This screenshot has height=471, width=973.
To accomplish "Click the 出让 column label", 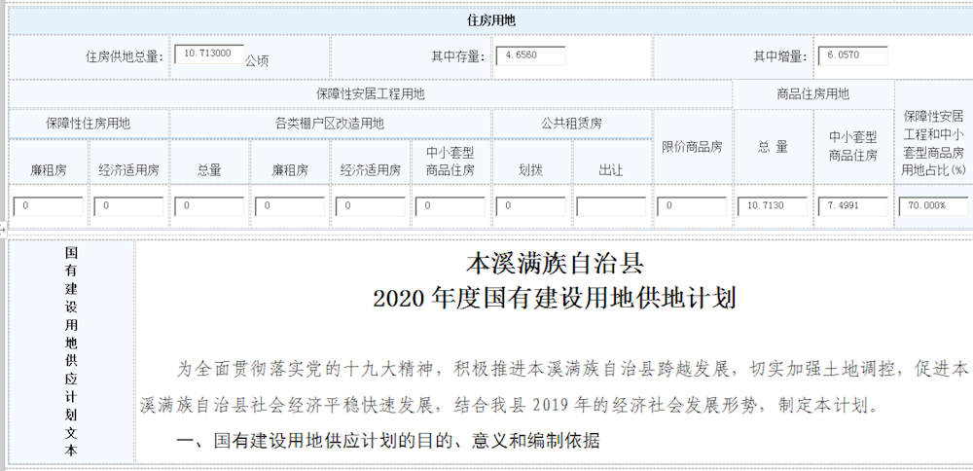I will click(611, 169).
